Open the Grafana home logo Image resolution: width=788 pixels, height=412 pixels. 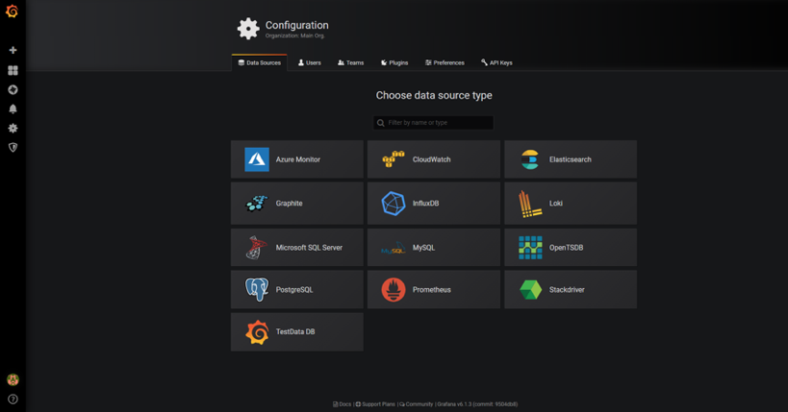13,11
